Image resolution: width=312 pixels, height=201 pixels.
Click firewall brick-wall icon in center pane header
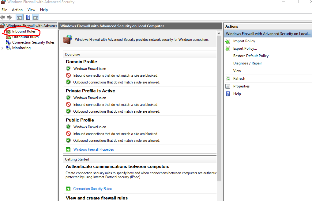tap(68, 39)
